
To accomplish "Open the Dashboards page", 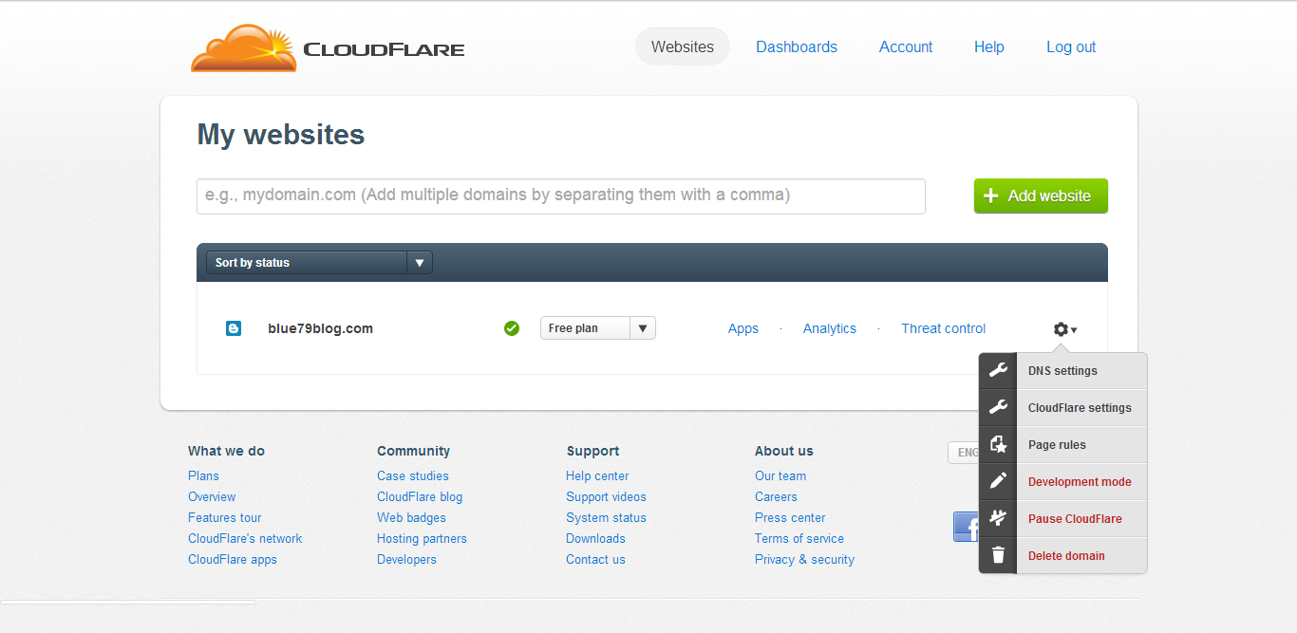I will click(797, 47).
